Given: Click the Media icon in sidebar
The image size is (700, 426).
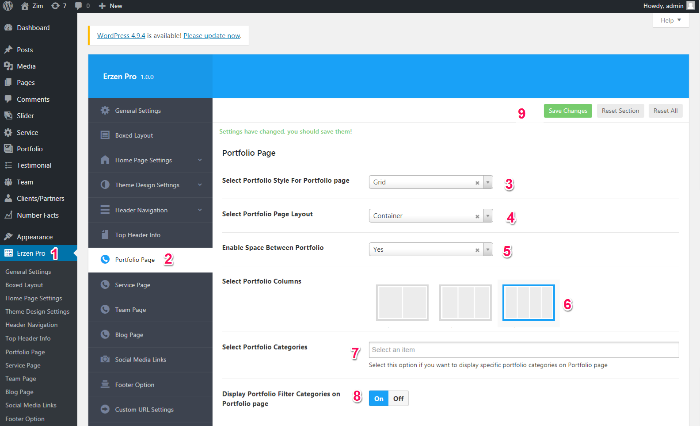Looking at the screenshot, I should (x=8, y=66).
